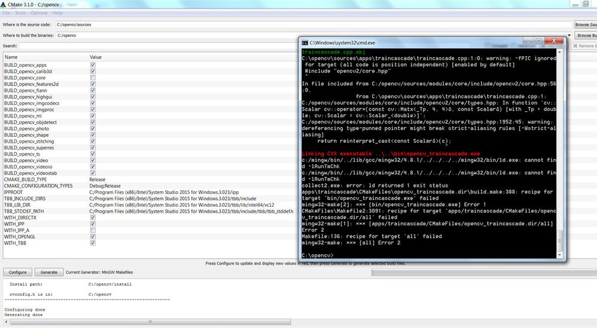Toggle BUILD_opencv_stitching checkbox
The height and width of the screenshot is (328, 597).
coord(93,142)
